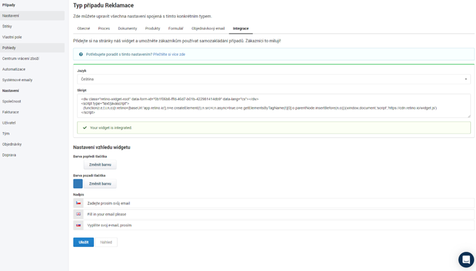Screen dimensions: 476x271
Task: Edit the Slovak caption 'Vyplňte svoj e-mail, prosím'
Action: [279, 225]
